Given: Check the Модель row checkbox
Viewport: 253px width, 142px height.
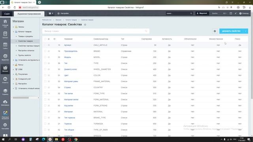Looking at the screenshot, I should 45,57.
